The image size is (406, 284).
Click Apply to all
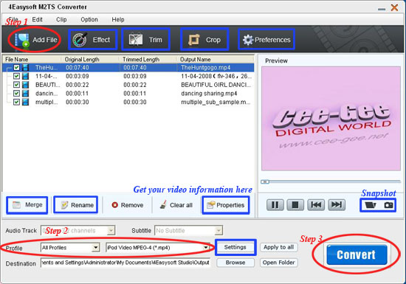(x=278, y=247)
